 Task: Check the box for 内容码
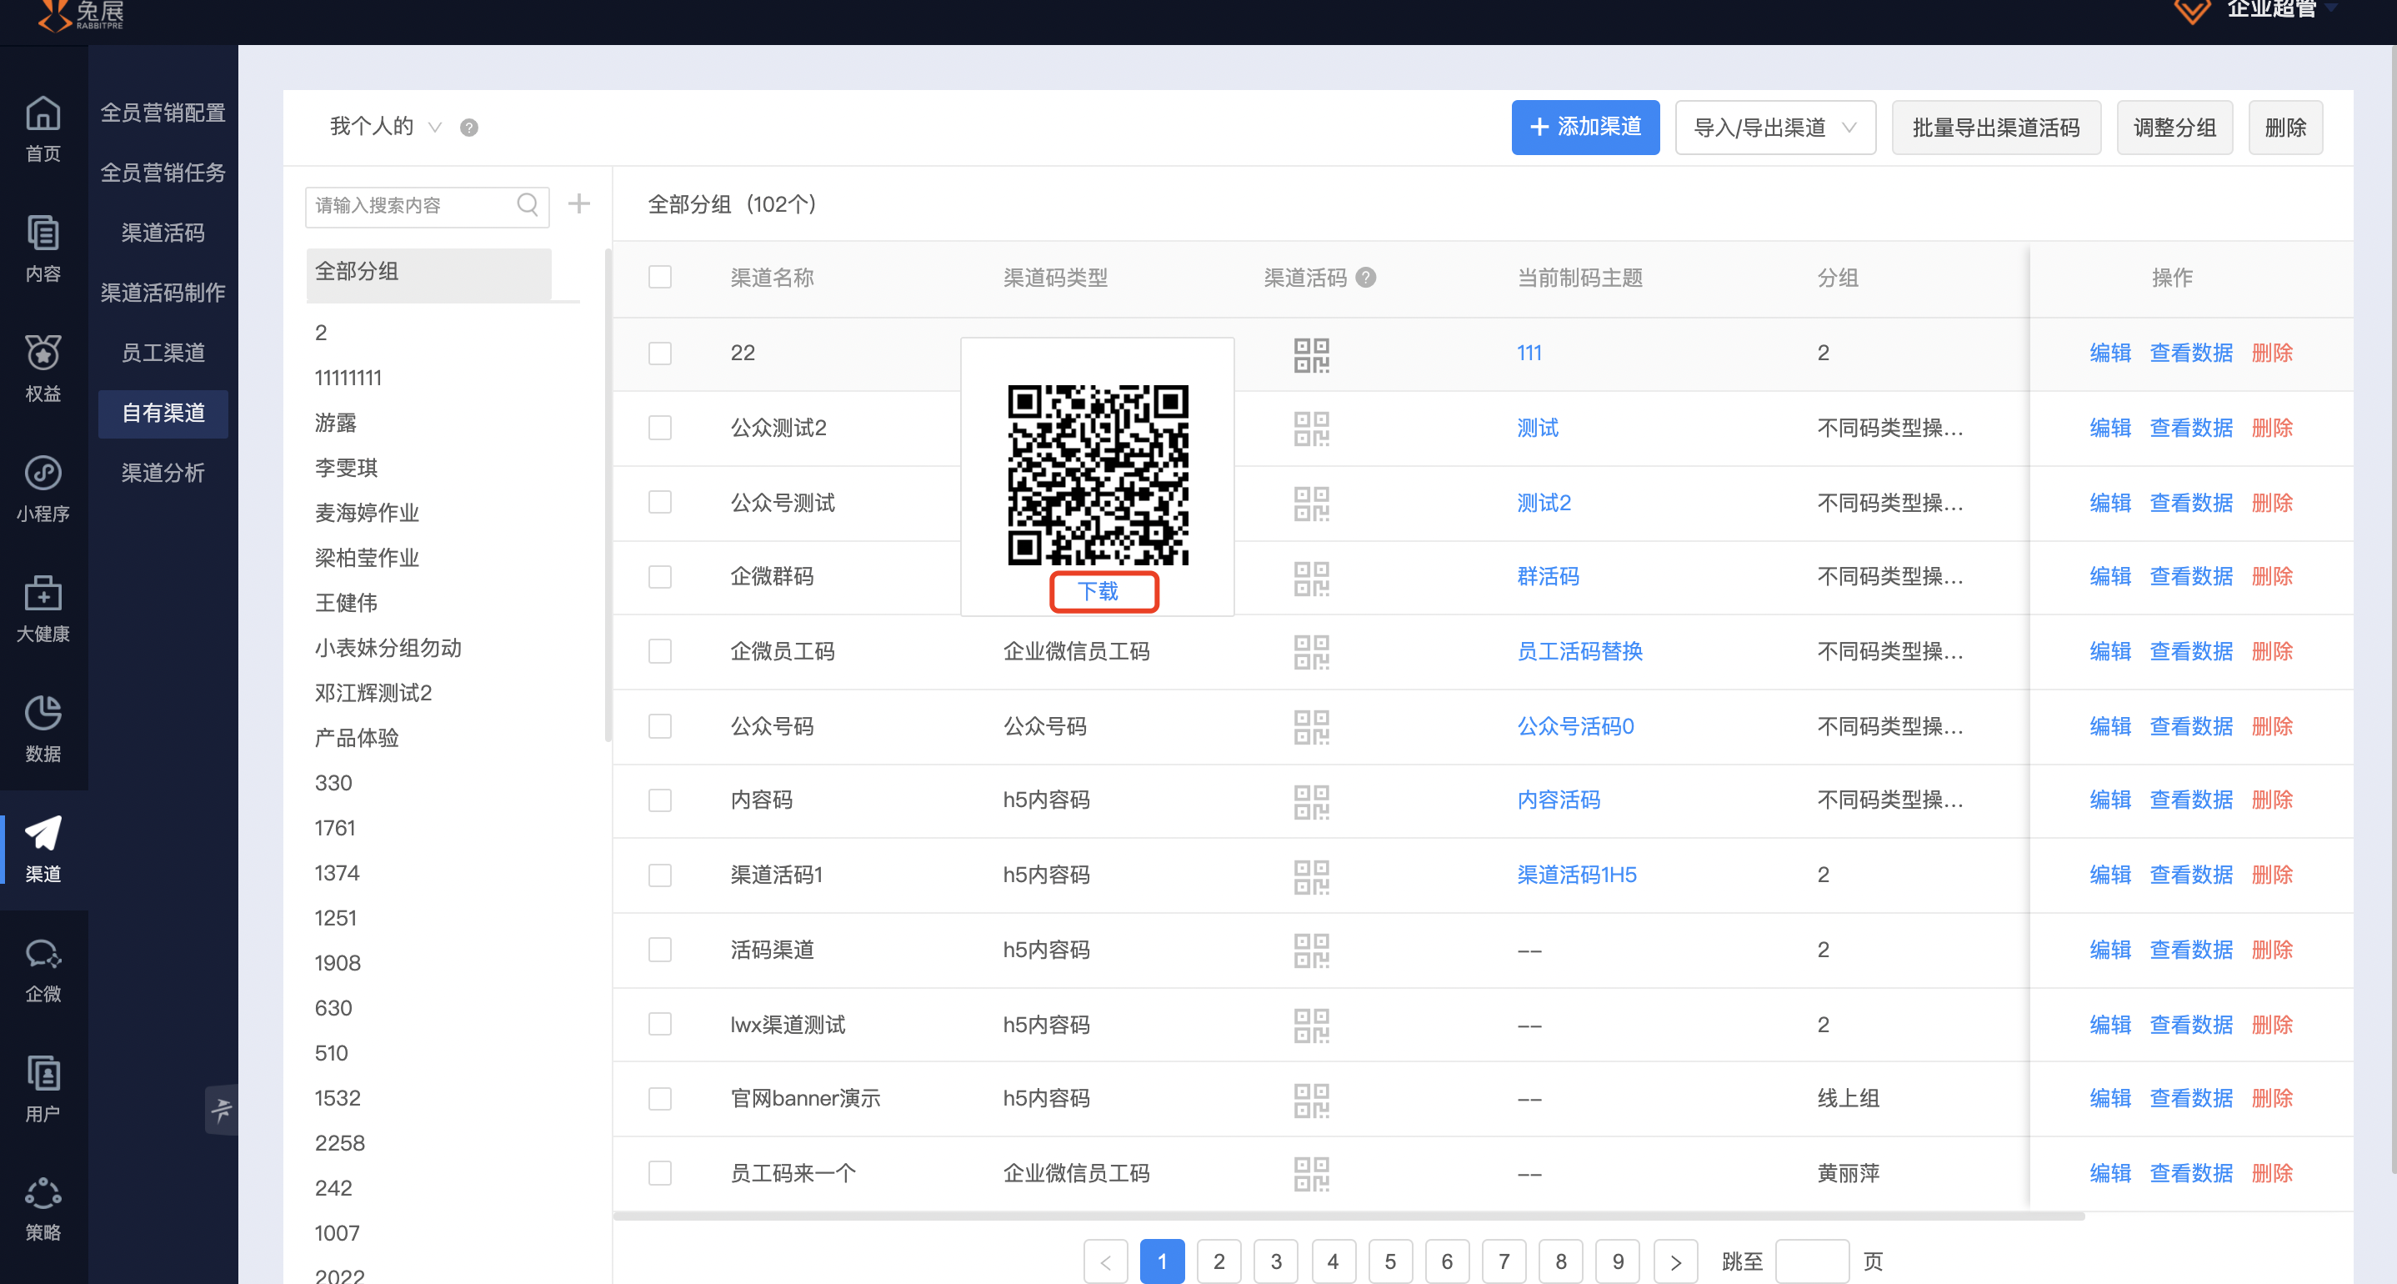point(660,800)
